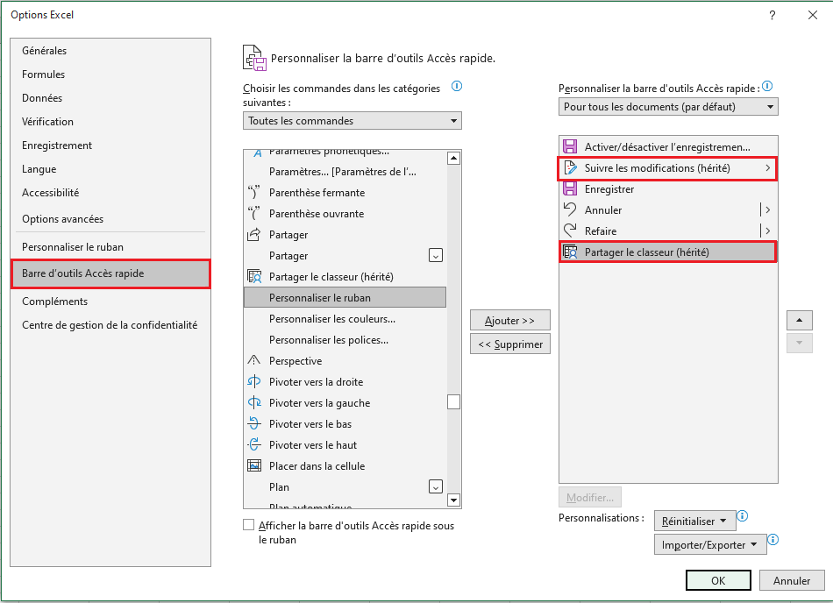Click the << Supprimer button

tap(510, 344)
